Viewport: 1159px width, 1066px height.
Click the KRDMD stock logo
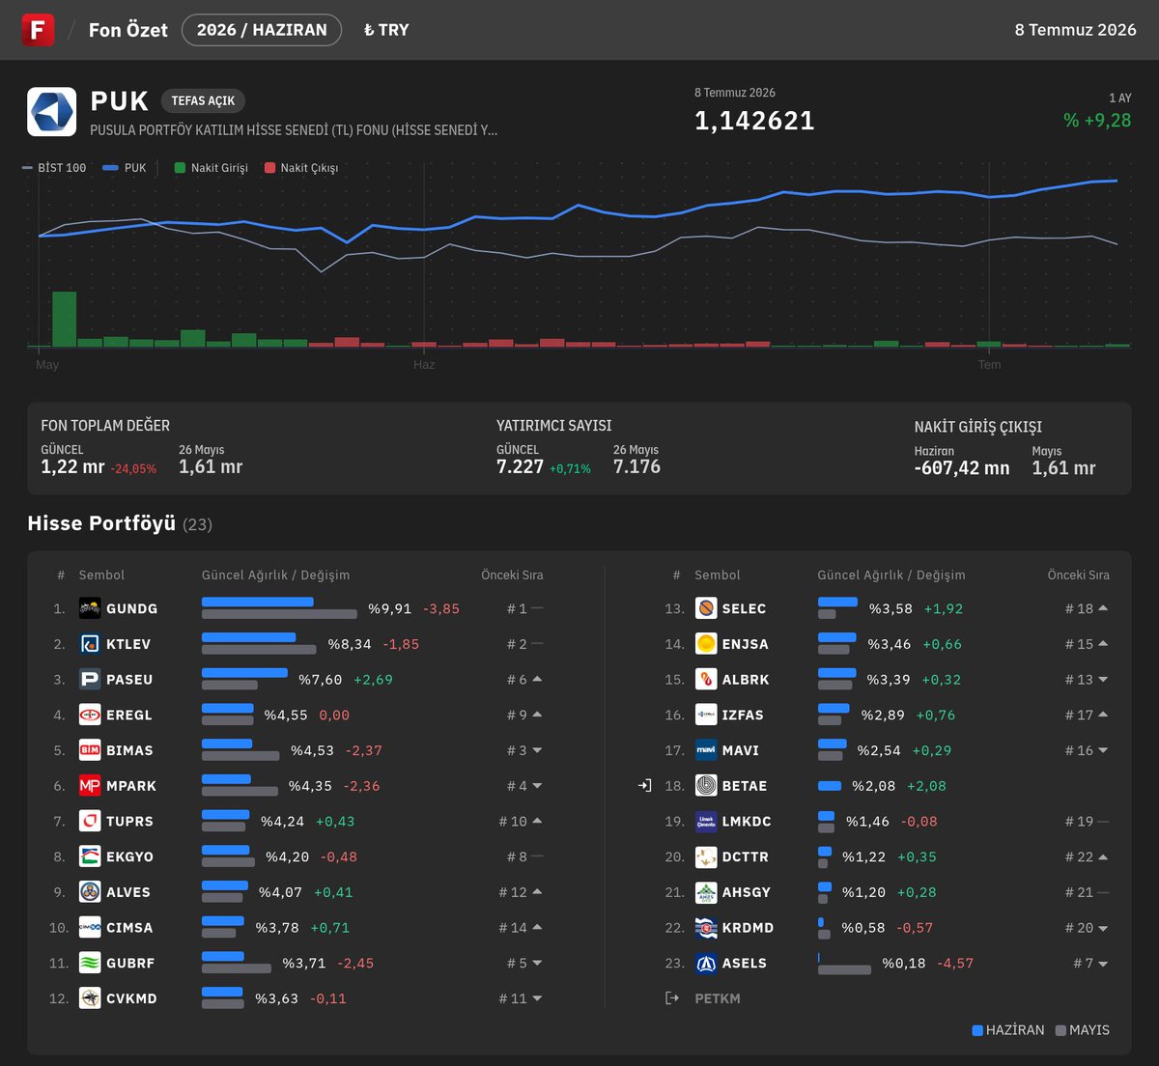706,927
